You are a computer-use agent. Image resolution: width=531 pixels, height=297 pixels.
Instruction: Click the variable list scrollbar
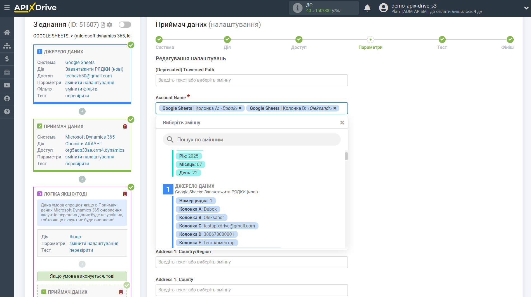tap(346, 156)
